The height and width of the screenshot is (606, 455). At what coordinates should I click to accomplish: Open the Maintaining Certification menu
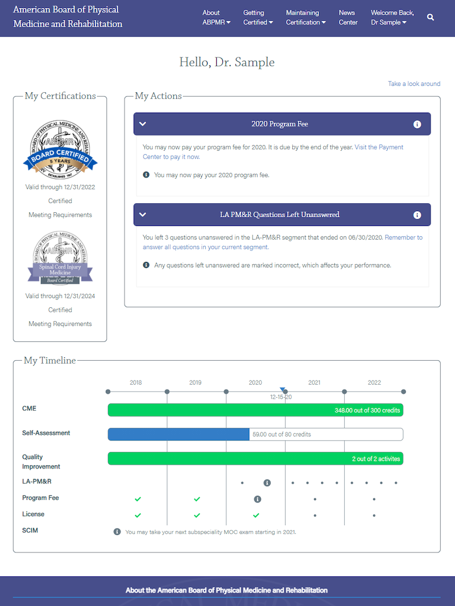click(305, 18)
